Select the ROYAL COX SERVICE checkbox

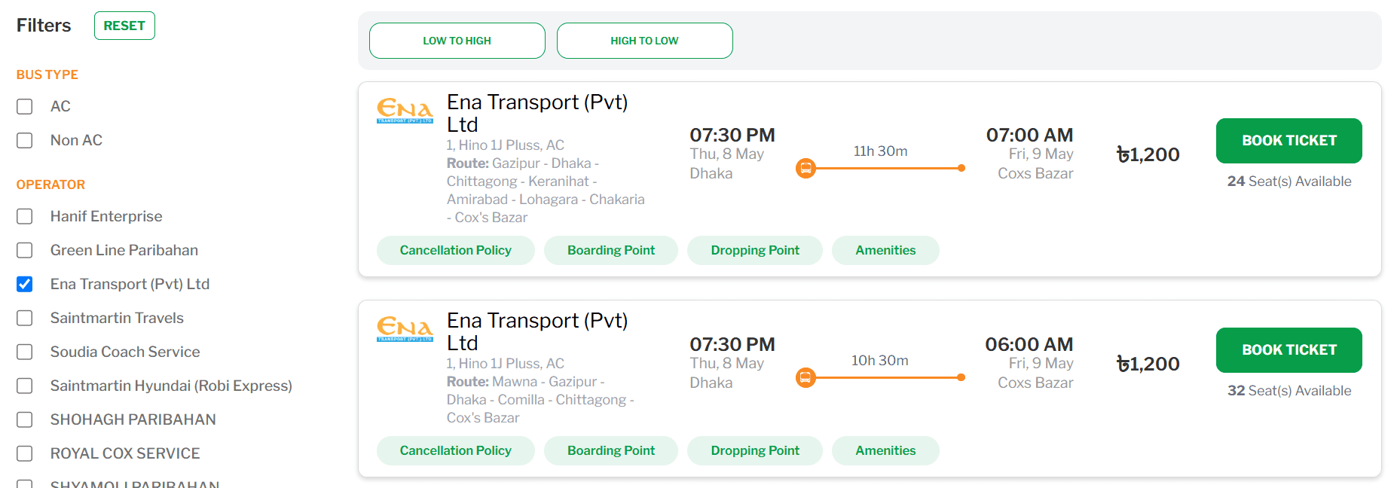tap(25, 453)
